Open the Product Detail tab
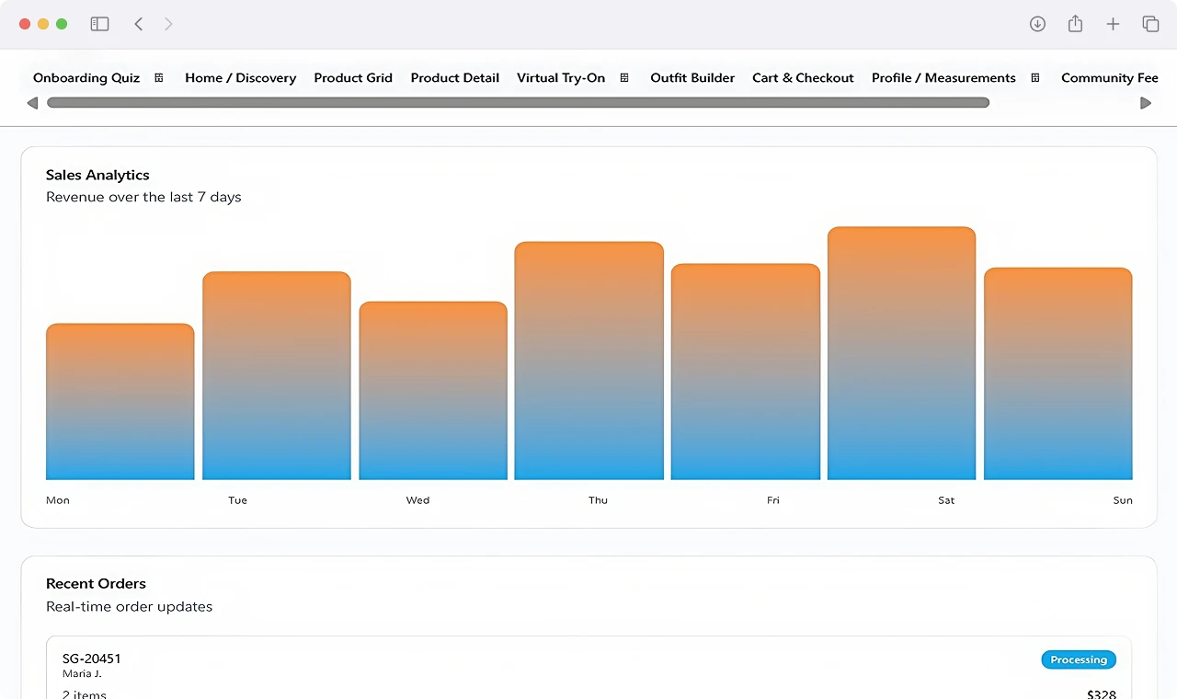Screen dimensions: 1177x699 click(x=455, y=78)
